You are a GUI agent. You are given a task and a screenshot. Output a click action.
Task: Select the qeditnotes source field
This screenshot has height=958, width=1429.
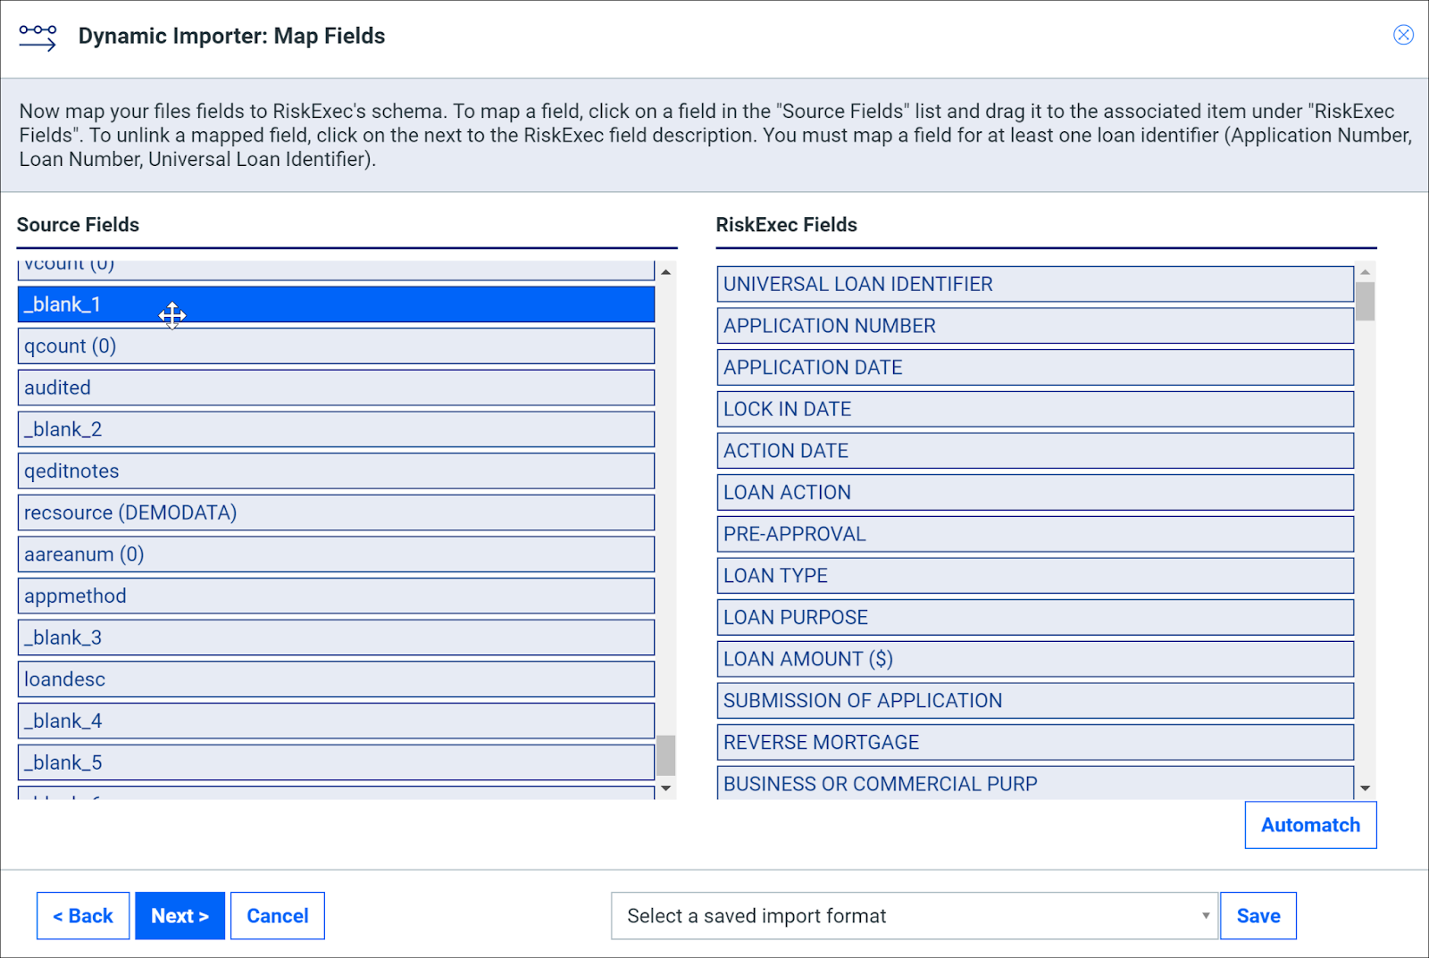[x=336, y=471]
